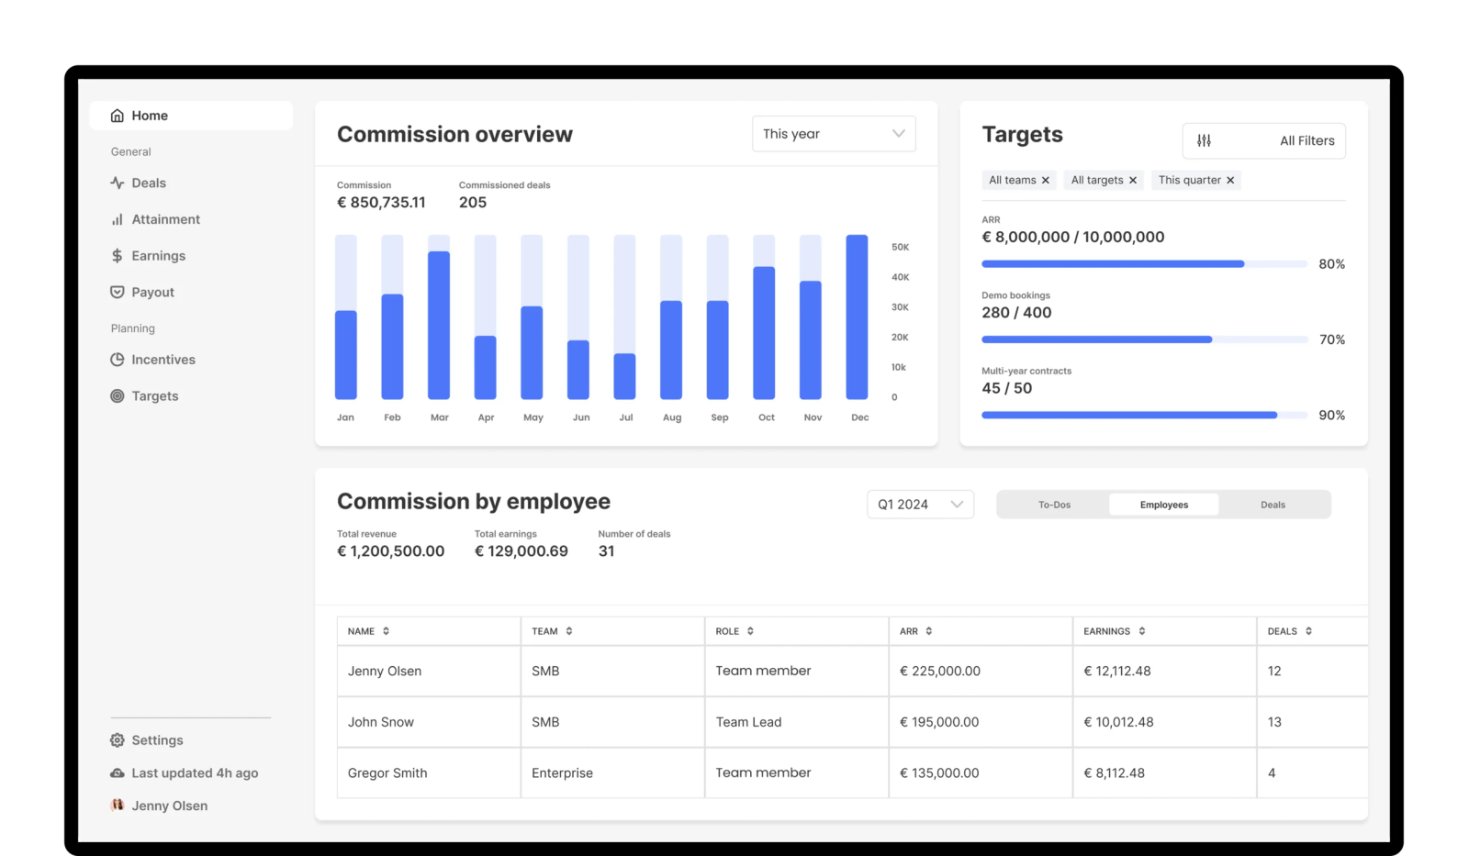Click the Attainment bar chart icon
Viewport: 1469px width, 856px height.
coord(118,219)
